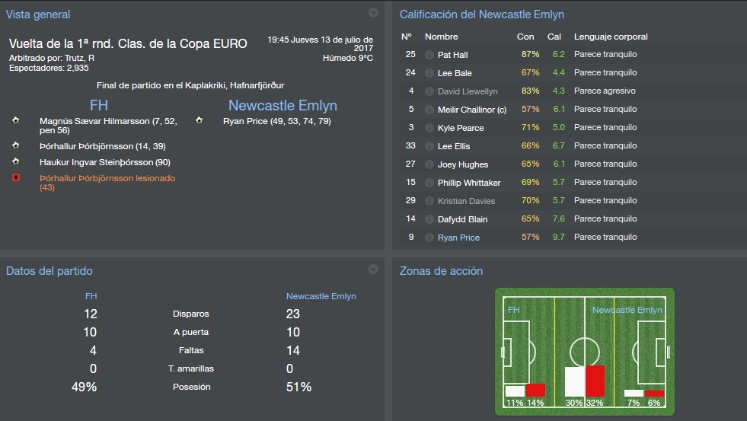Click the red midfield action zone bar

595,381
